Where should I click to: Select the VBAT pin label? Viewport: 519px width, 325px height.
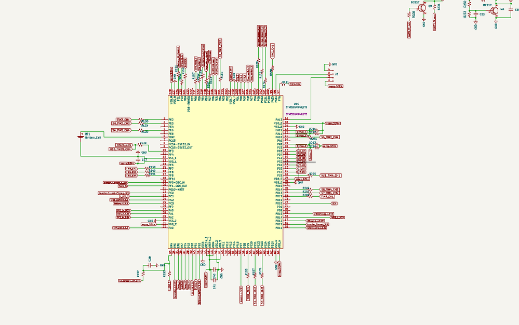171,137
